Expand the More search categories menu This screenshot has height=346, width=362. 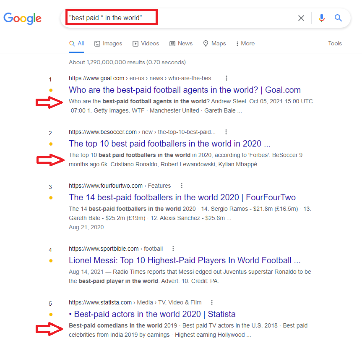pos(245,43)
